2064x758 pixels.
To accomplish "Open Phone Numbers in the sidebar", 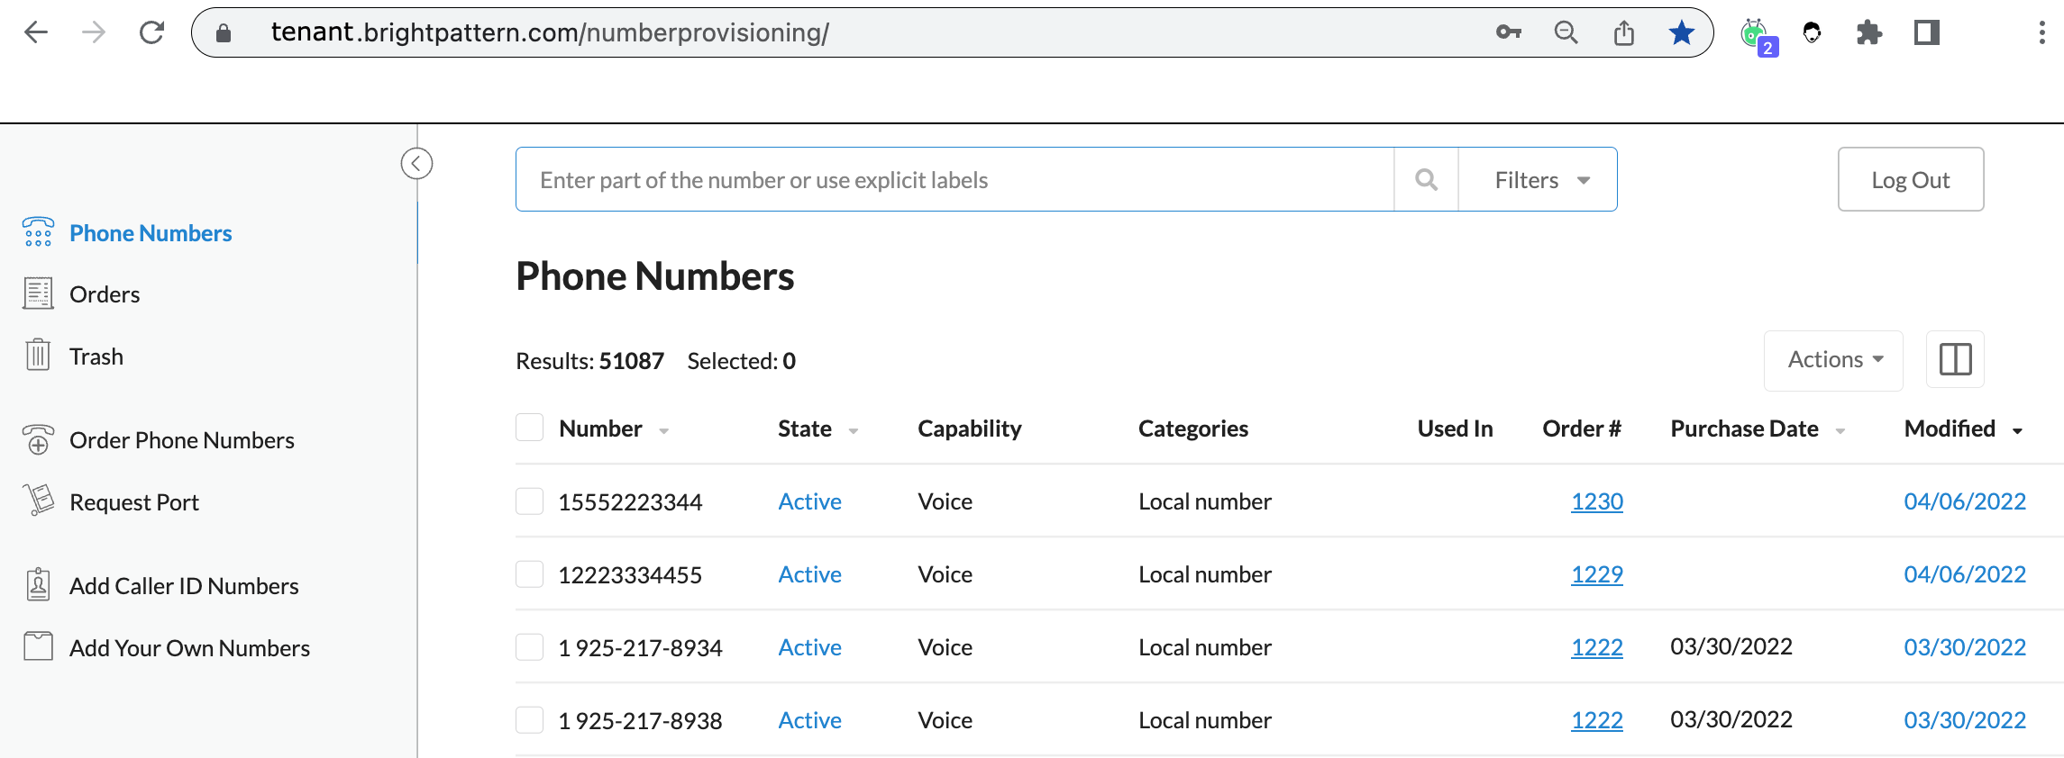I will (151, 233).
